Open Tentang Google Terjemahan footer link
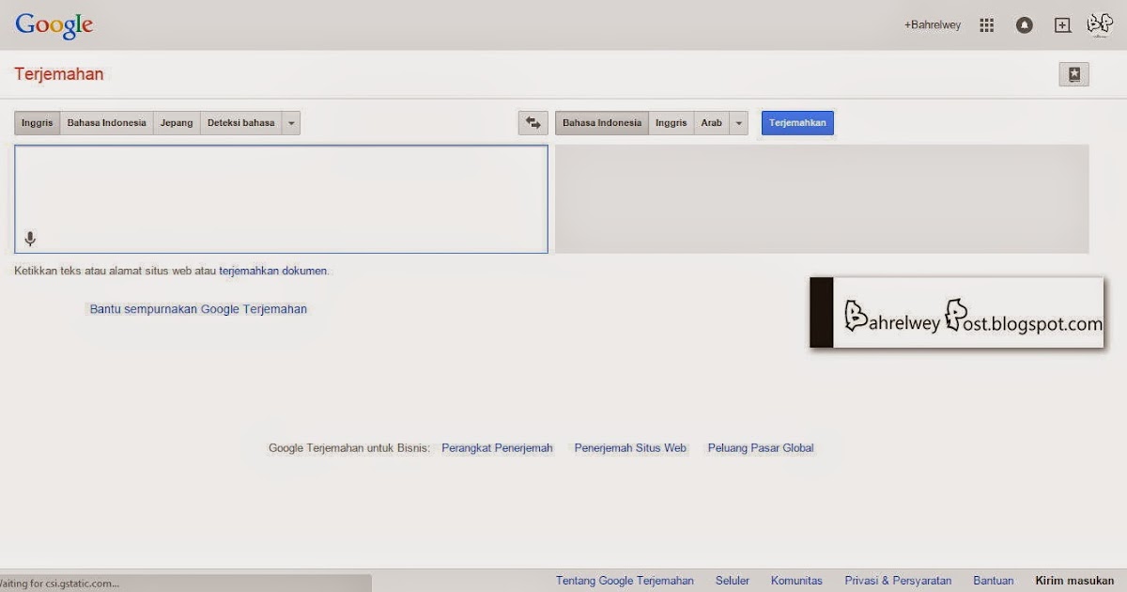The image size is (1127, 592). click(625, 581)
